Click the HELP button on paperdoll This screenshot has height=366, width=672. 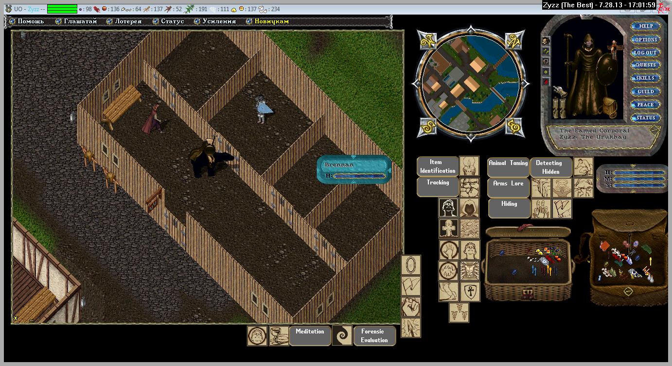645,26
